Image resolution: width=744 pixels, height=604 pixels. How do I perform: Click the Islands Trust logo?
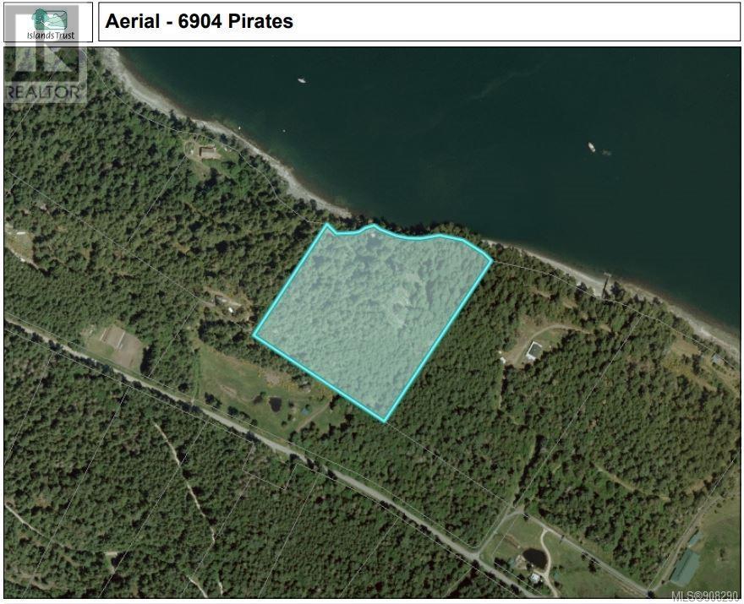click(x=50, y=23)
